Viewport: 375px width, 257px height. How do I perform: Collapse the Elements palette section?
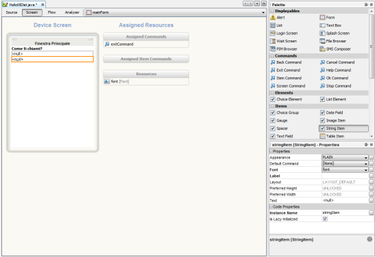coord(272,93)
